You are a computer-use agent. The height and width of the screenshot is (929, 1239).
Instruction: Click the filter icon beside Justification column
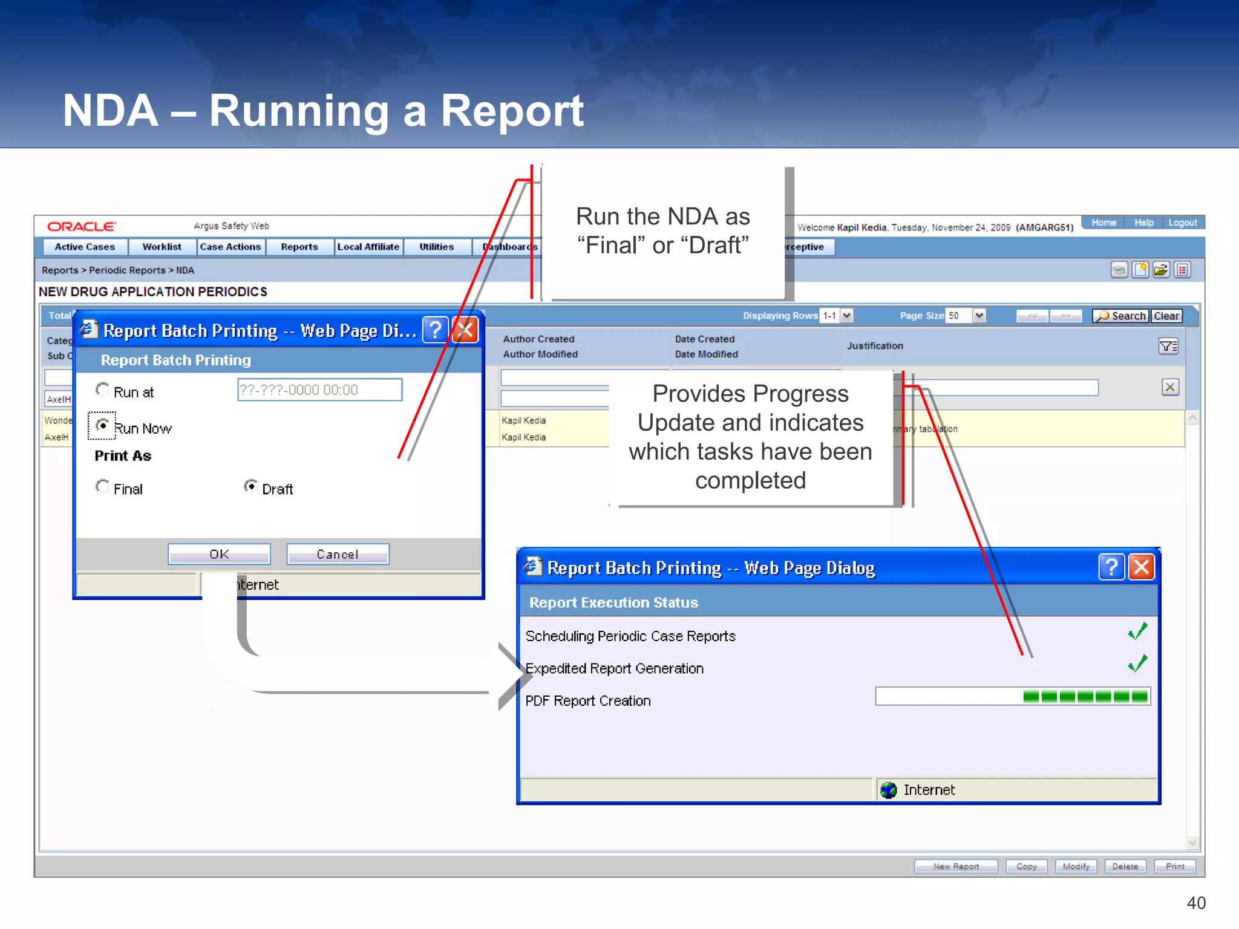tap(1168, 346)
